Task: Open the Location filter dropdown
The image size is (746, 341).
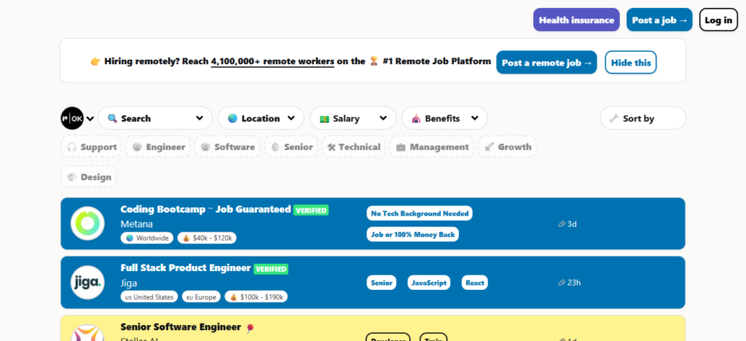Action: tap(261, 118)
